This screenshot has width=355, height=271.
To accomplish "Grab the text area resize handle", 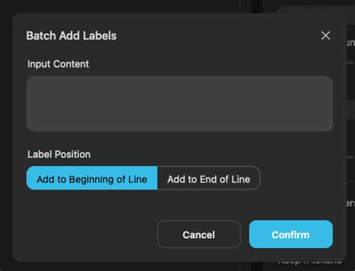I will (328, 127).
